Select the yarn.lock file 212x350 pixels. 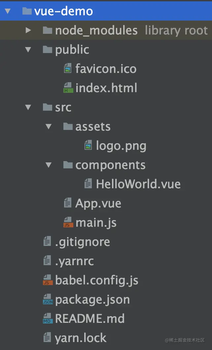point(81,338)
